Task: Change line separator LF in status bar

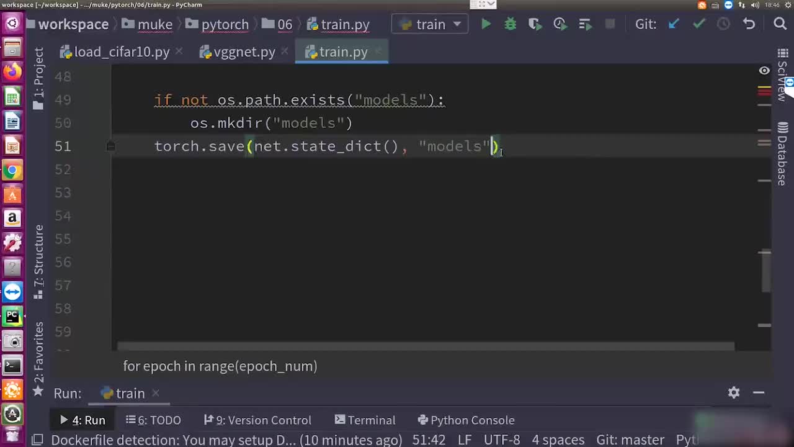Action: pyautogui.click(x=465, y=440)
